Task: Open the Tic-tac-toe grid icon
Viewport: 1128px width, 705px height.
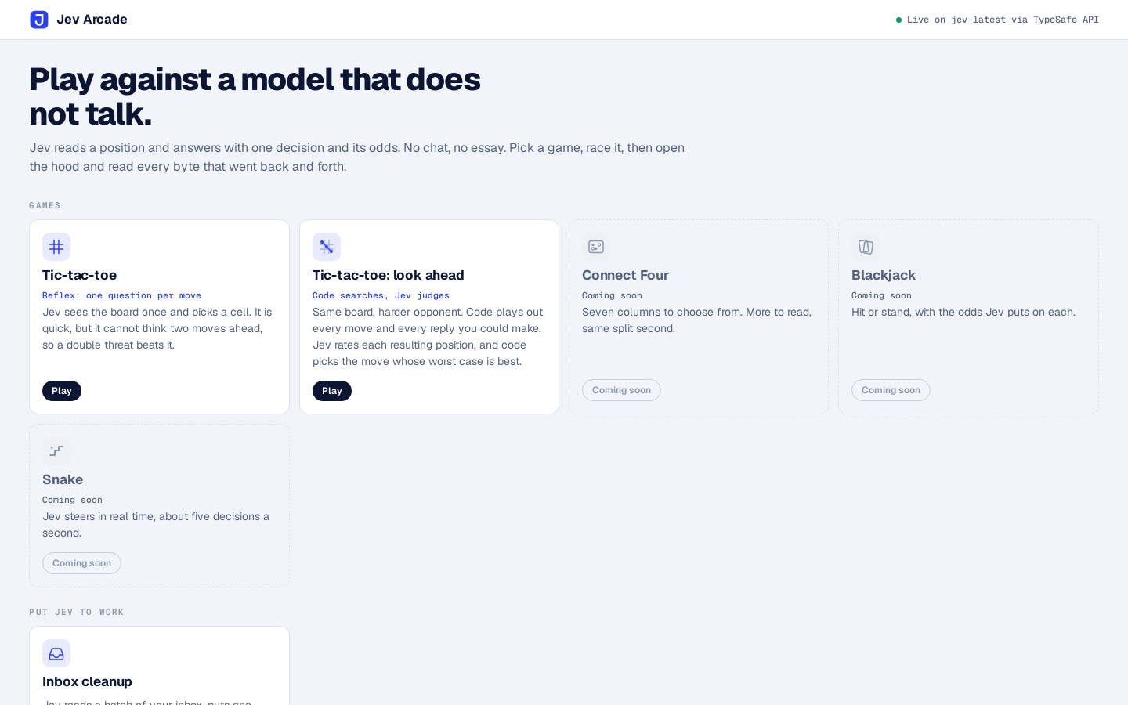Action: pos(56,247)
